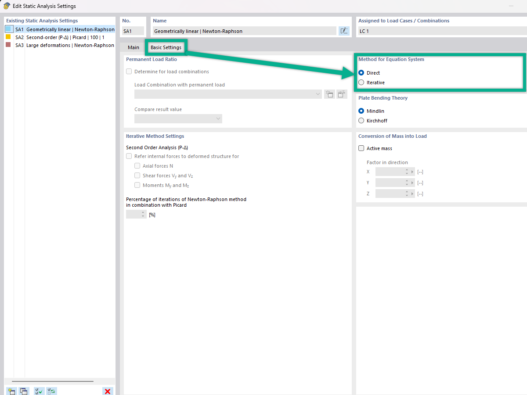Delete the analysis setting using red X icon
The image size is (527, 395).
click(x=108, y=391)
